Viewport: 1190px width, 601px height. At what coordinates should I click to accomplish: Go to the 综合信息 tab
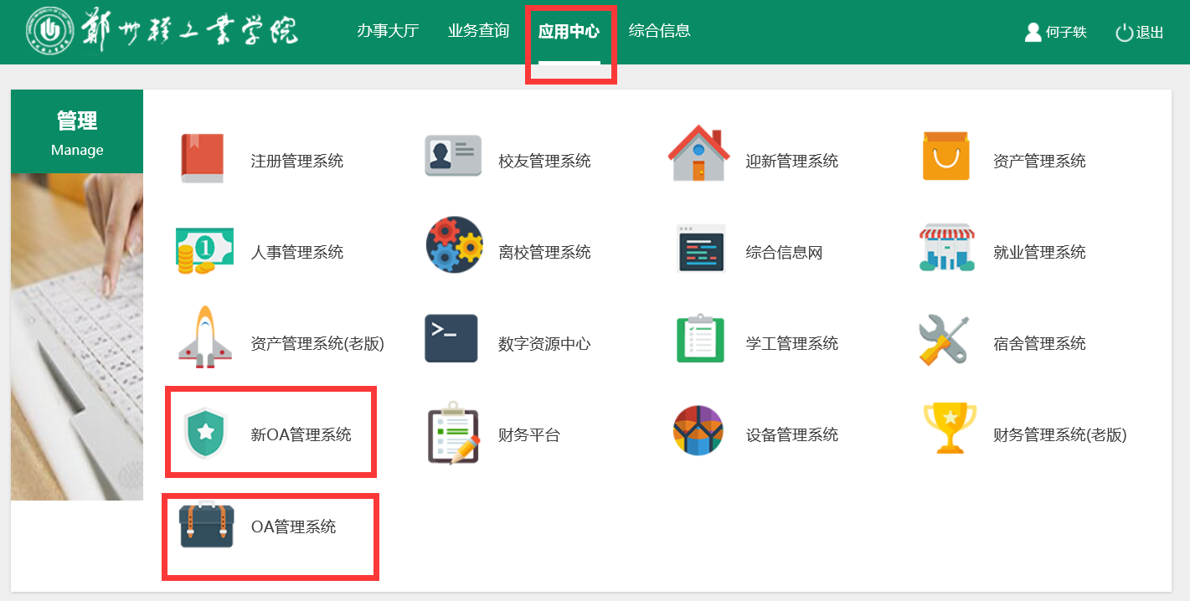659,31
